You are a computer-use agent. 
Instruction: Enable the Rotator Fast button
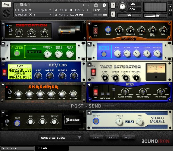[x=17, y=123]
